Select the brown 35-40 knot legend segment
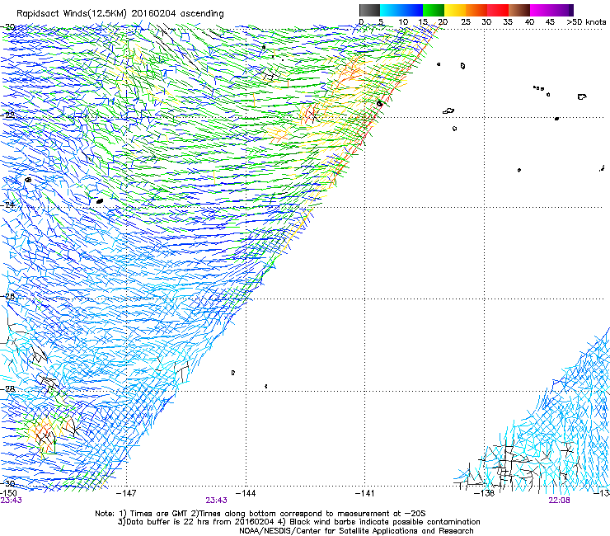The image size is (610, 536). 519,10
